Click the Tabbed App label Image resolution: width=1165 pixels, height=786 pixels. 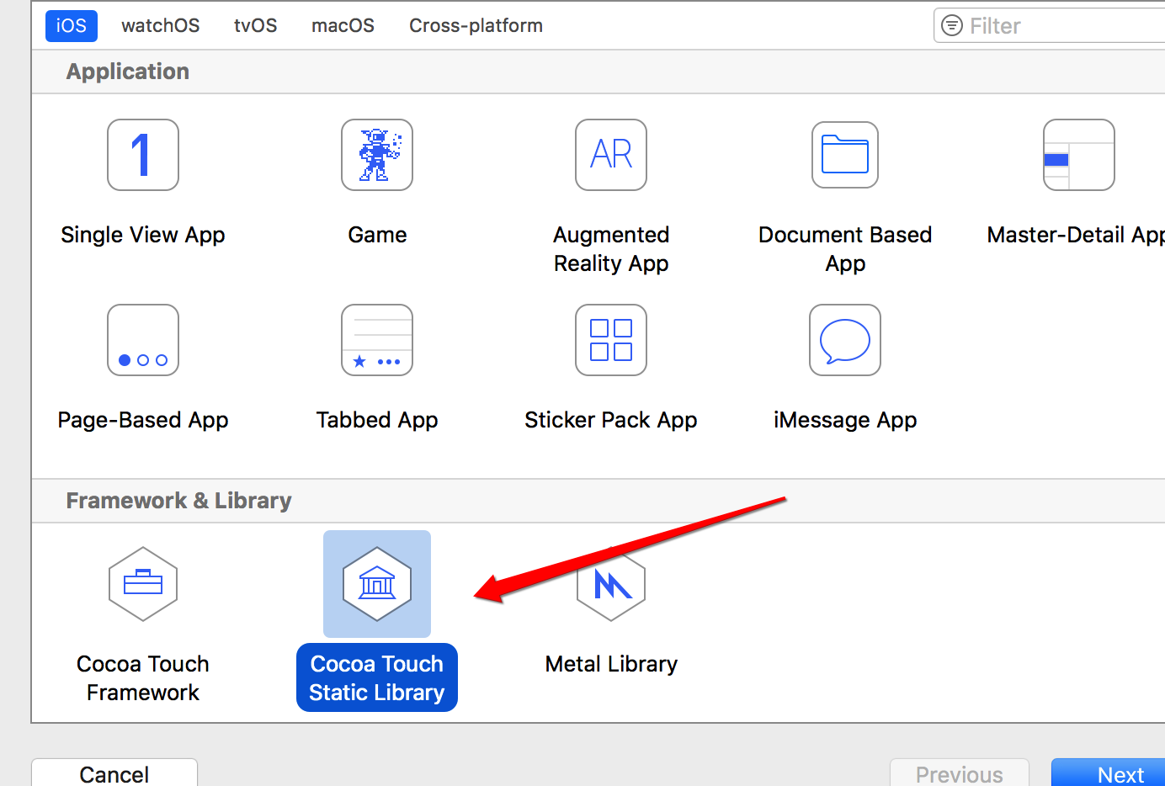coord(377,420)
